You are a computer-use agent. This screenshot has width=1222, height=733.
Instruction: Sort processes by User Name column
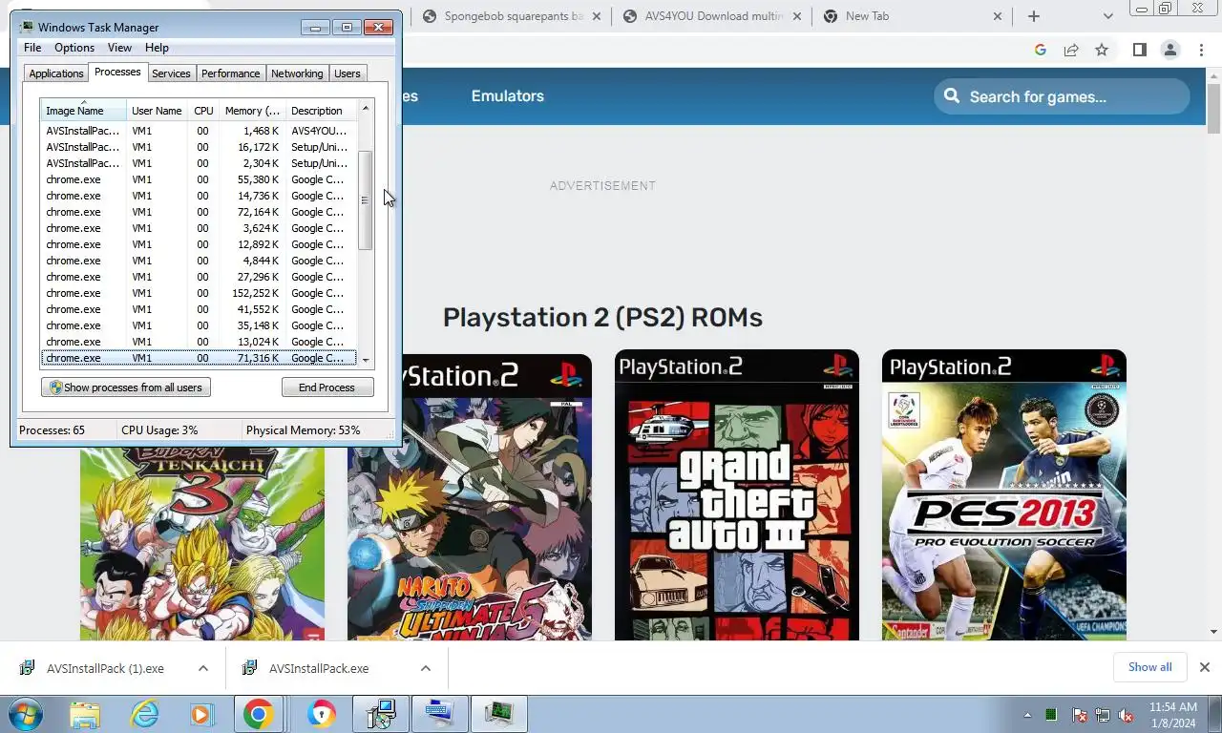click(157, 111)
